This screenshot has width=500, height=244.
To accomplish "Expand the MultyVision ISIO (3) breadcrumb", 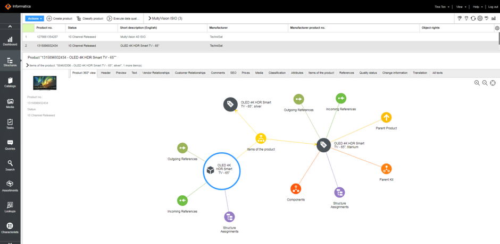I will 165,19.
